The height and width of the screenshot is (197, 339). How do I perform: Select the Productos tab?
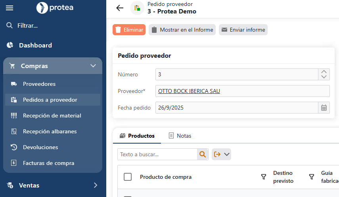pyautogui.click(x=137, y=136)
